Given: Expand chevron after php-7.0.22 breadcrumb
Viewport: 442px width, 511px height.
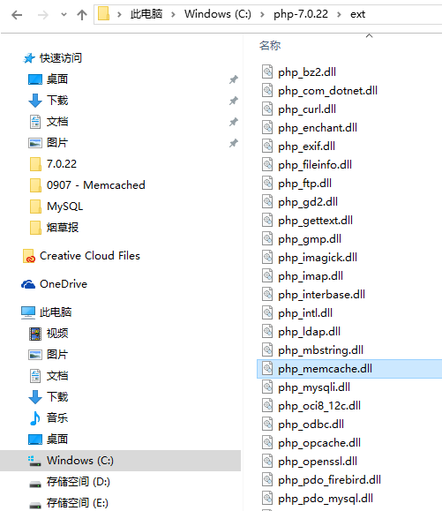Looking at the screenshot, I should 339,14.
